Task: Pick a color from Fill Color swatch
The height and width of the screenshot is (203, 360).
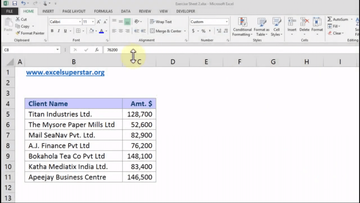Action: [x=90, y=31]
